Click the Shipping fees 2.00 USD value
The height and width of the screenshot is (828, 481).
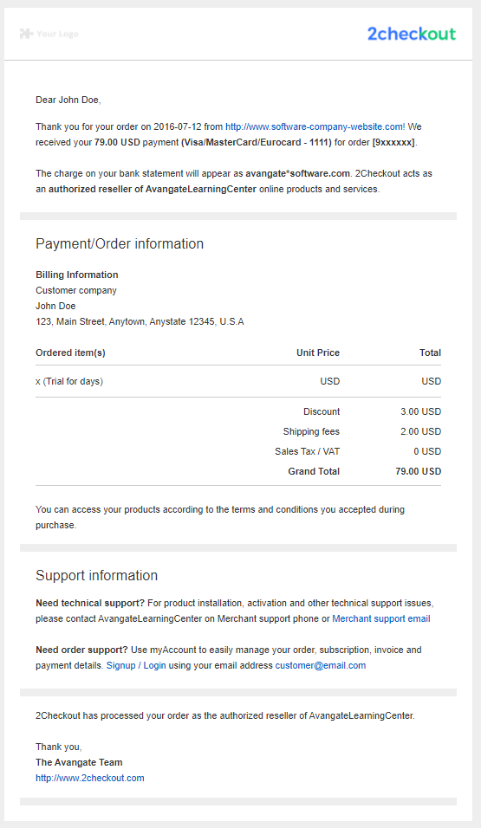tap(420, 432)
